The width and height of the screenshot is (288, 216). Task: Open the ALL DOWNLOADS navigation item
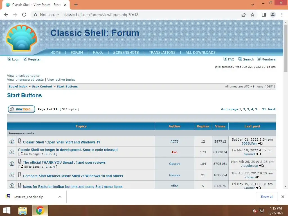[x=201, y=53]
